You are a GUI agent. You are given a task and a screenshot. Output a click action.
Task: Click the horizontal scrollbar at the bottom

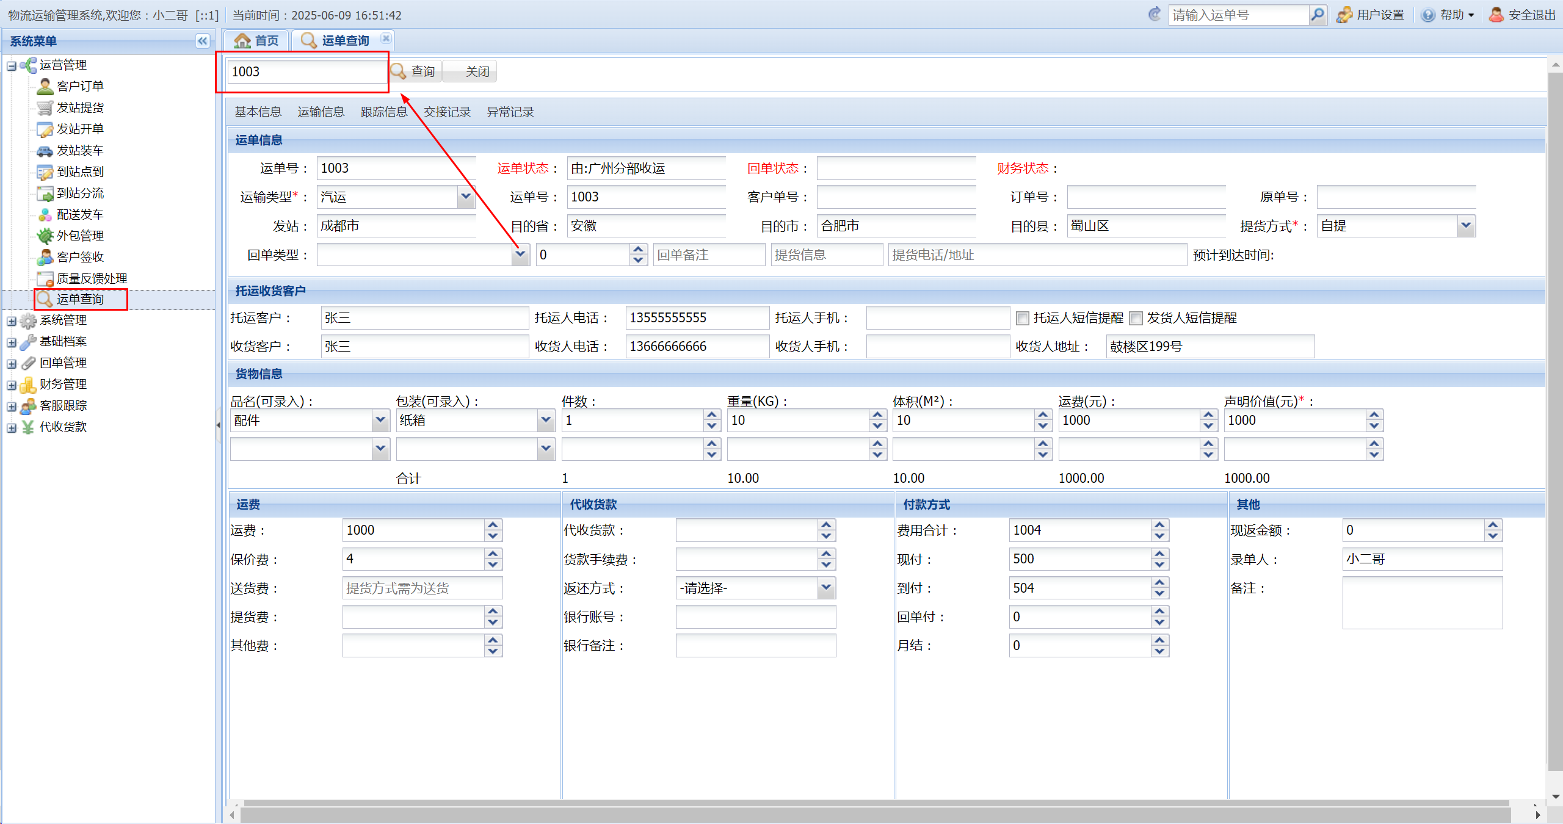[x=876, y=815]
